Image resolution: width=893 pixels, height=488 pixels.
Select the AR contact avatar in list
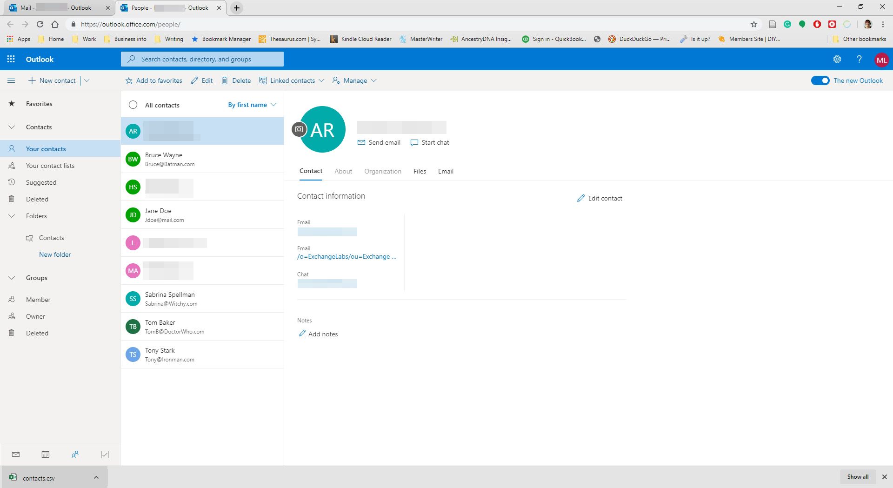(x=133, y=131)
